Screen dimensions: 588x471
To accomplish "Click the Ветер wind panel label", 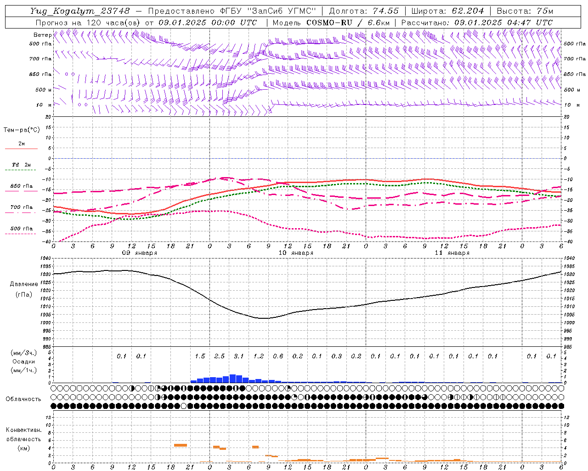I will (x=43, y=35).
